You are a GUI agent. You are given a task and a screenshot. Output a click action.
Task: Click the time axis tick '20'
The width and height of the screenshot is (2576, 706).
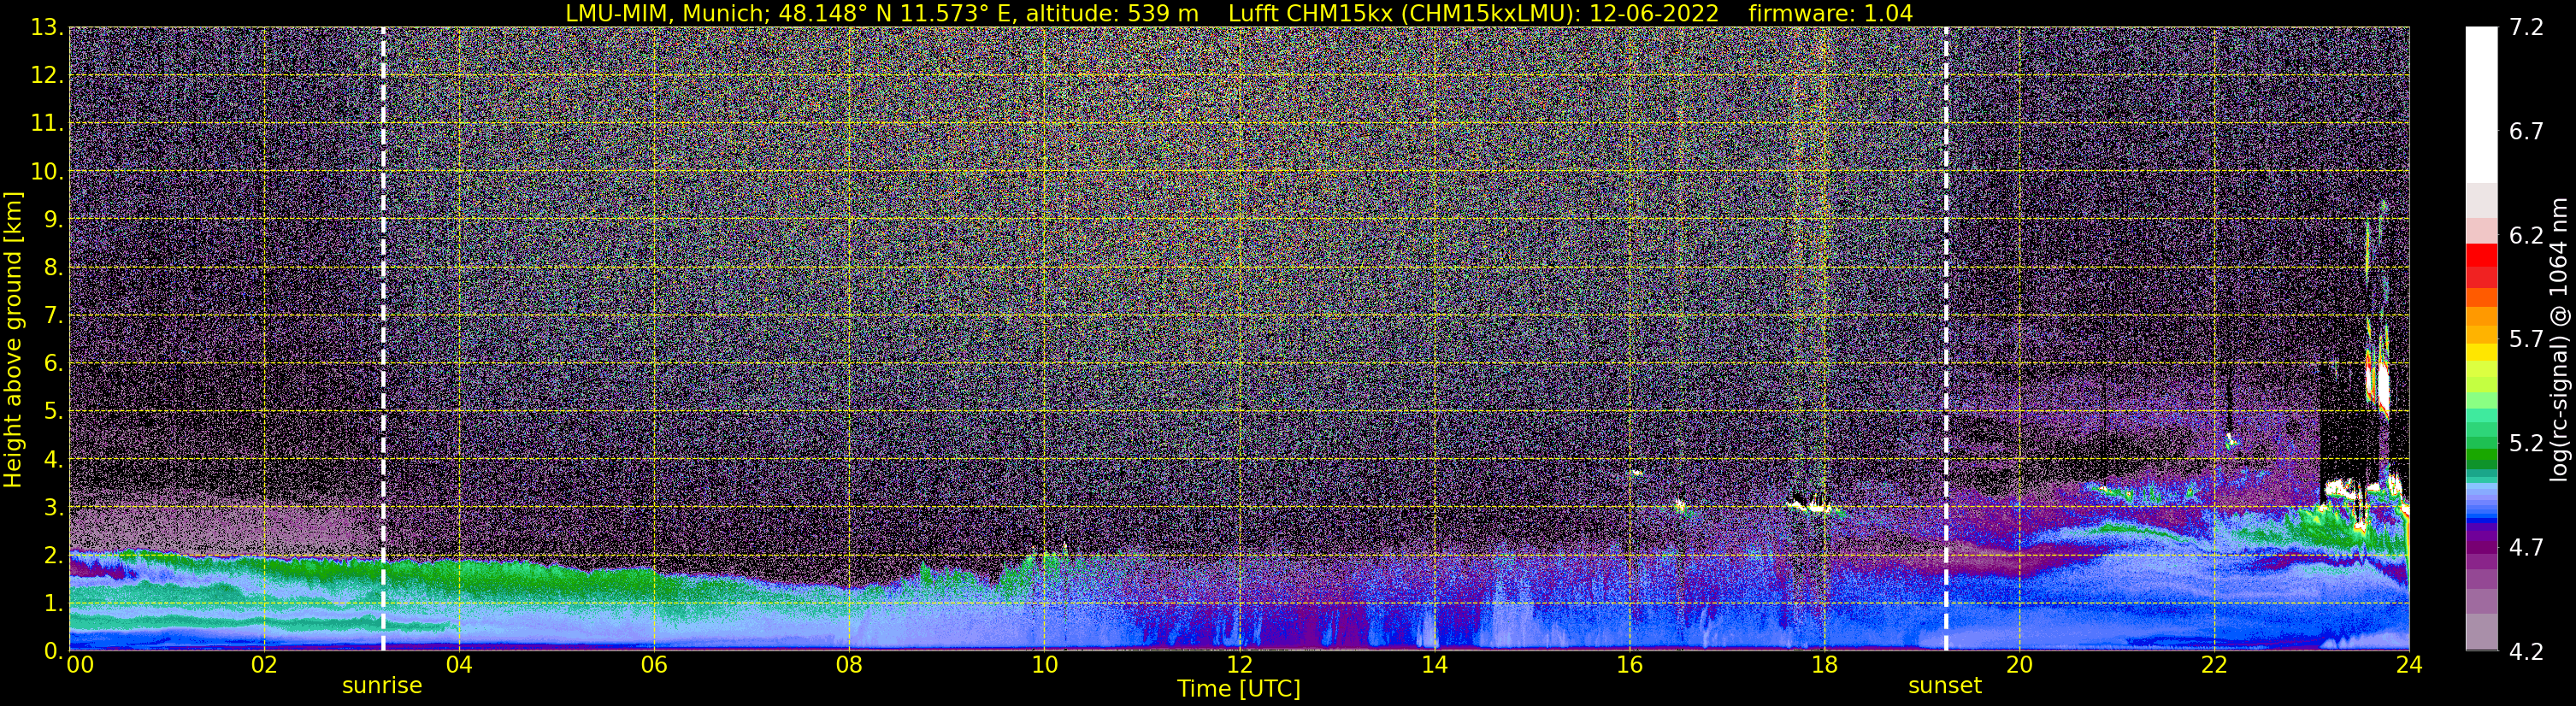(x=2019, y=665)
